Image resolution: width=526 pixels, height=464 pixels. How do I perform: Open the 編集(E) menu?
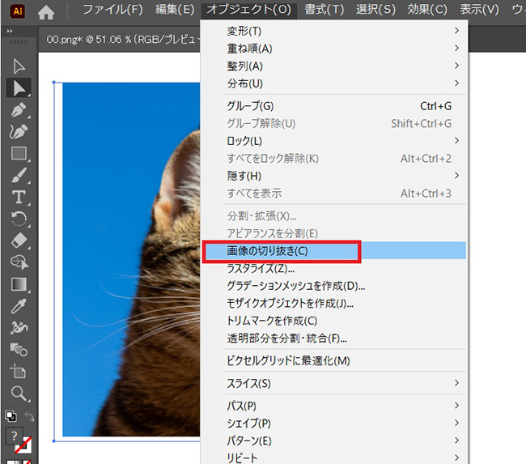pos(175,10)
